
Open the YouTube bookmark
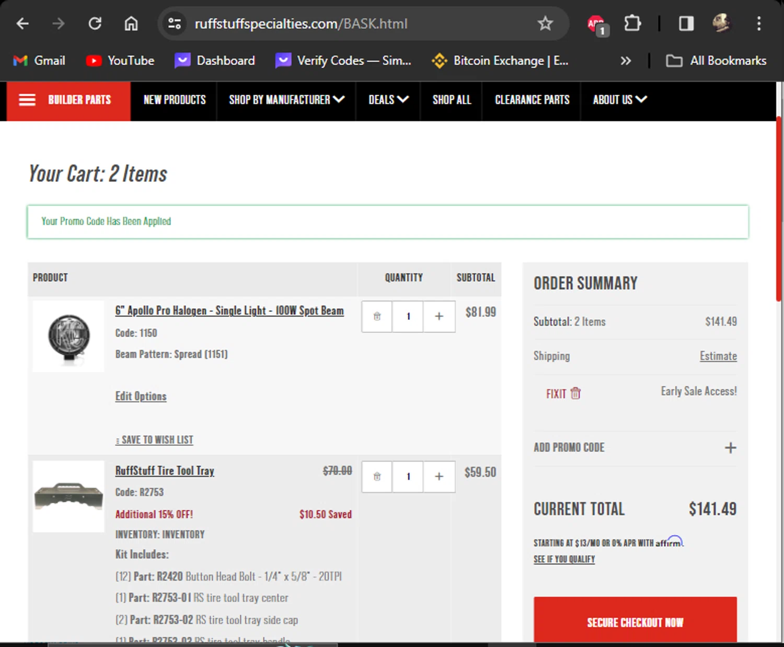point(120,61)
